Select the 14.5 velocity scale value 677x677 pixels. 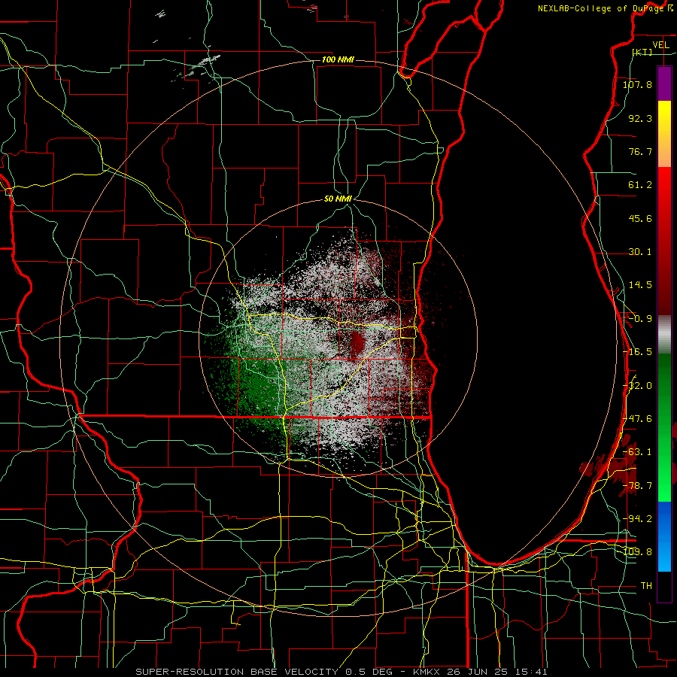640,285
